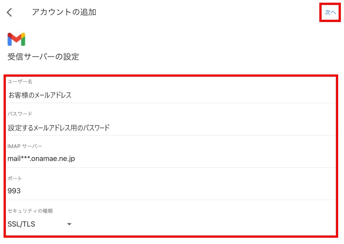Click the divider line under the username field
The width and height of the screenshot is (344, 244).
(x=171, y=103)
